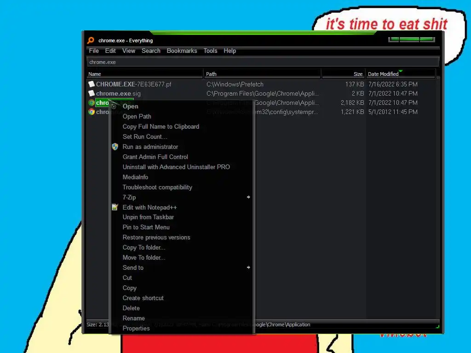
Task: Open the View menu
Action: click(129, 51)
